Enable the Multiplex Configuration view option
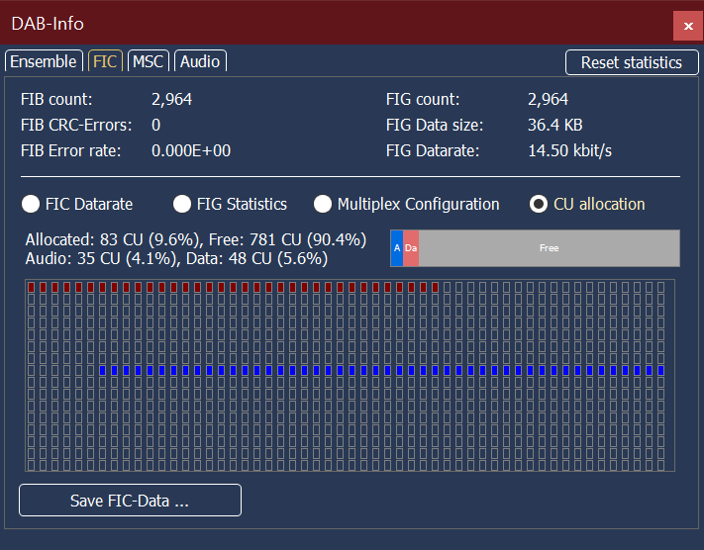Screen dimensions: 704x550 point(323,204)
